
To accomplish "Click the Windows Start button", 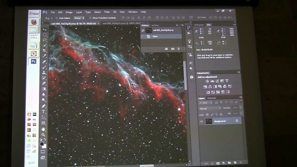I will [34, 13].
